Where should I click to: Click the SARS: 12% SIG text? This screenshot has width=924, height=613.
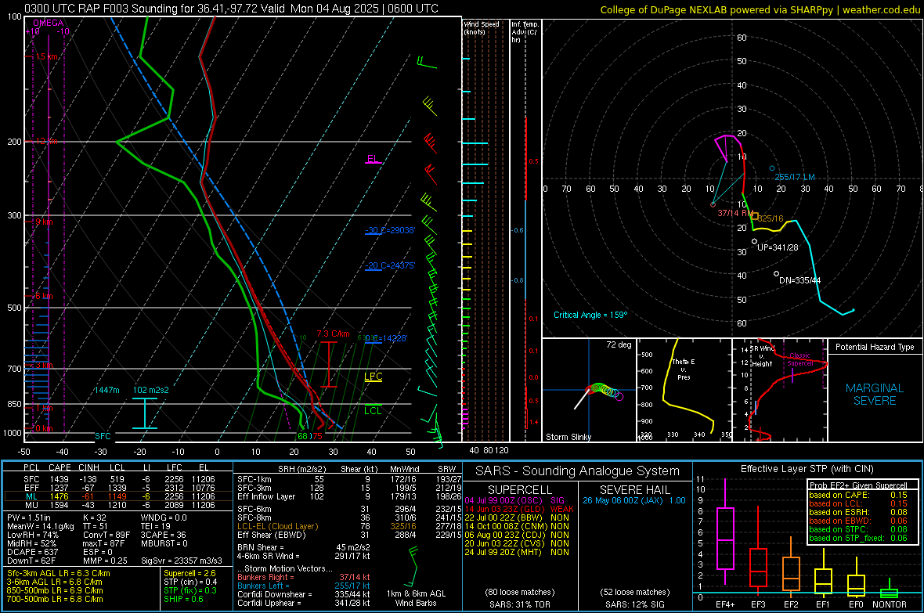tap(634, 604)
